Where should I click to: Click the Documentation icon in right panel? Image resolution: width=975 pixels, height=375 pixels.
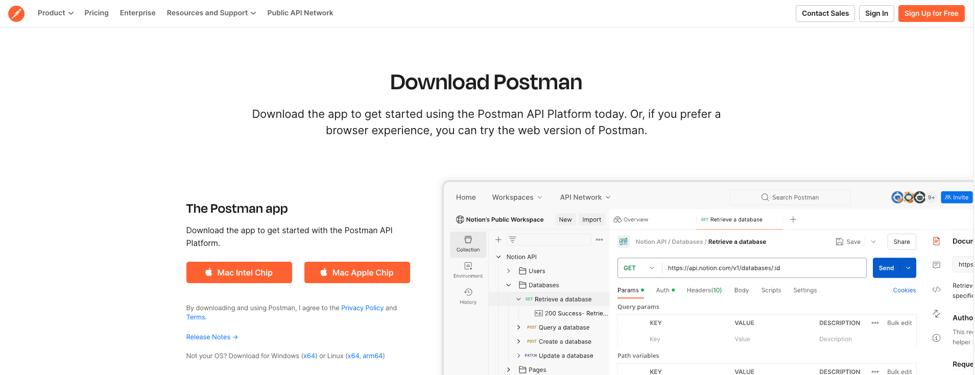[x=936, y=241]
